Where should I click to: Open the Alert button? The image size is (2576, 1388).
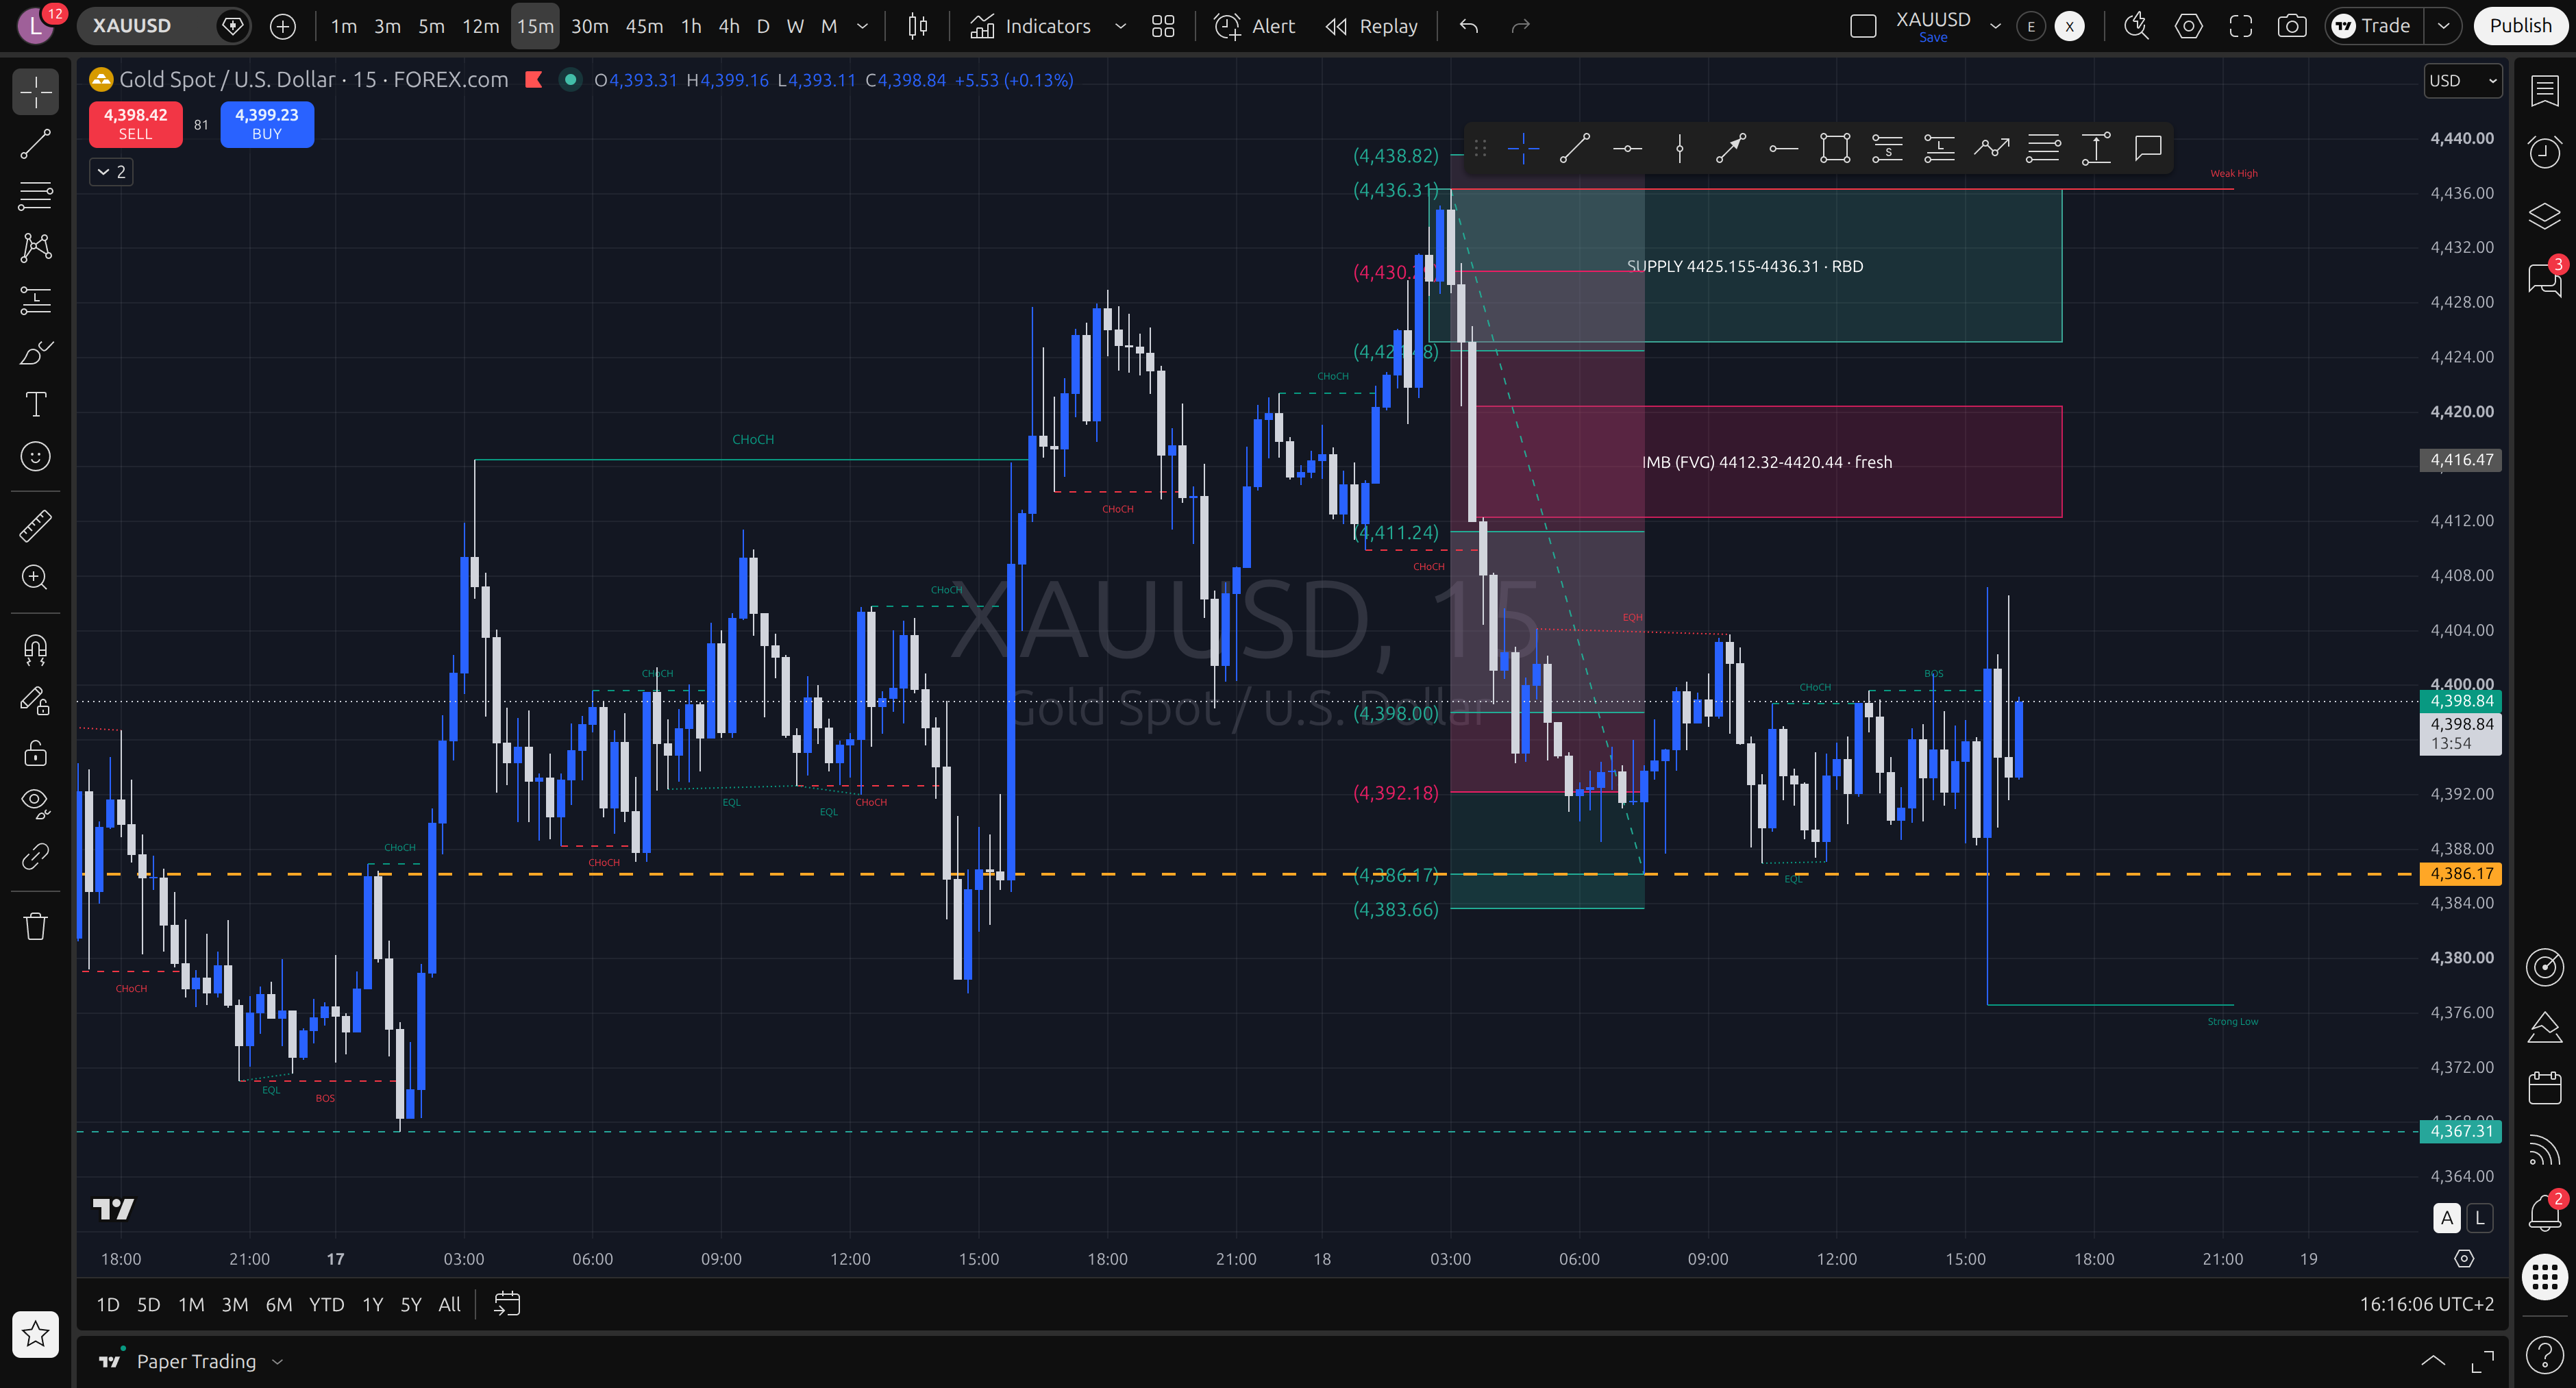1255,26
